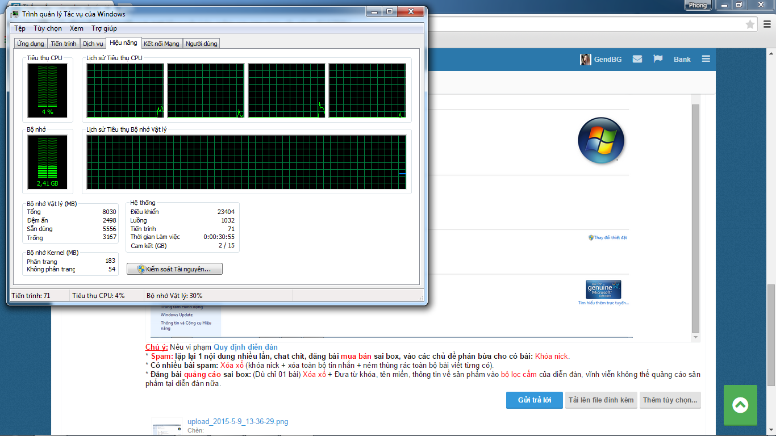Bookmark this page with the star icon

[750, 24]
